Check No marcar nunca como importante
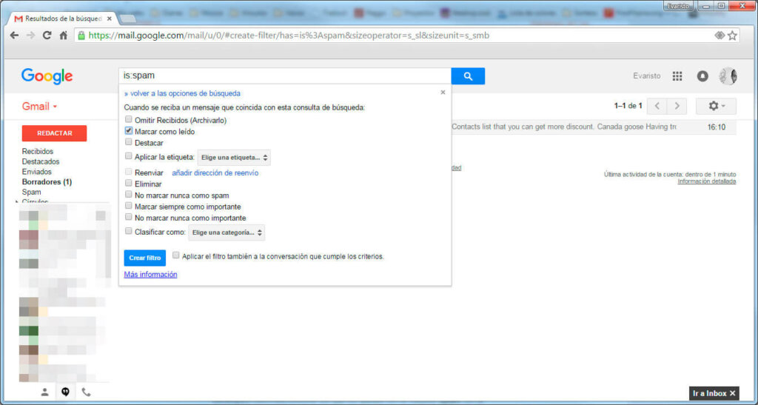This screenshot has width=758, height=405. click(x=129, y=217)
